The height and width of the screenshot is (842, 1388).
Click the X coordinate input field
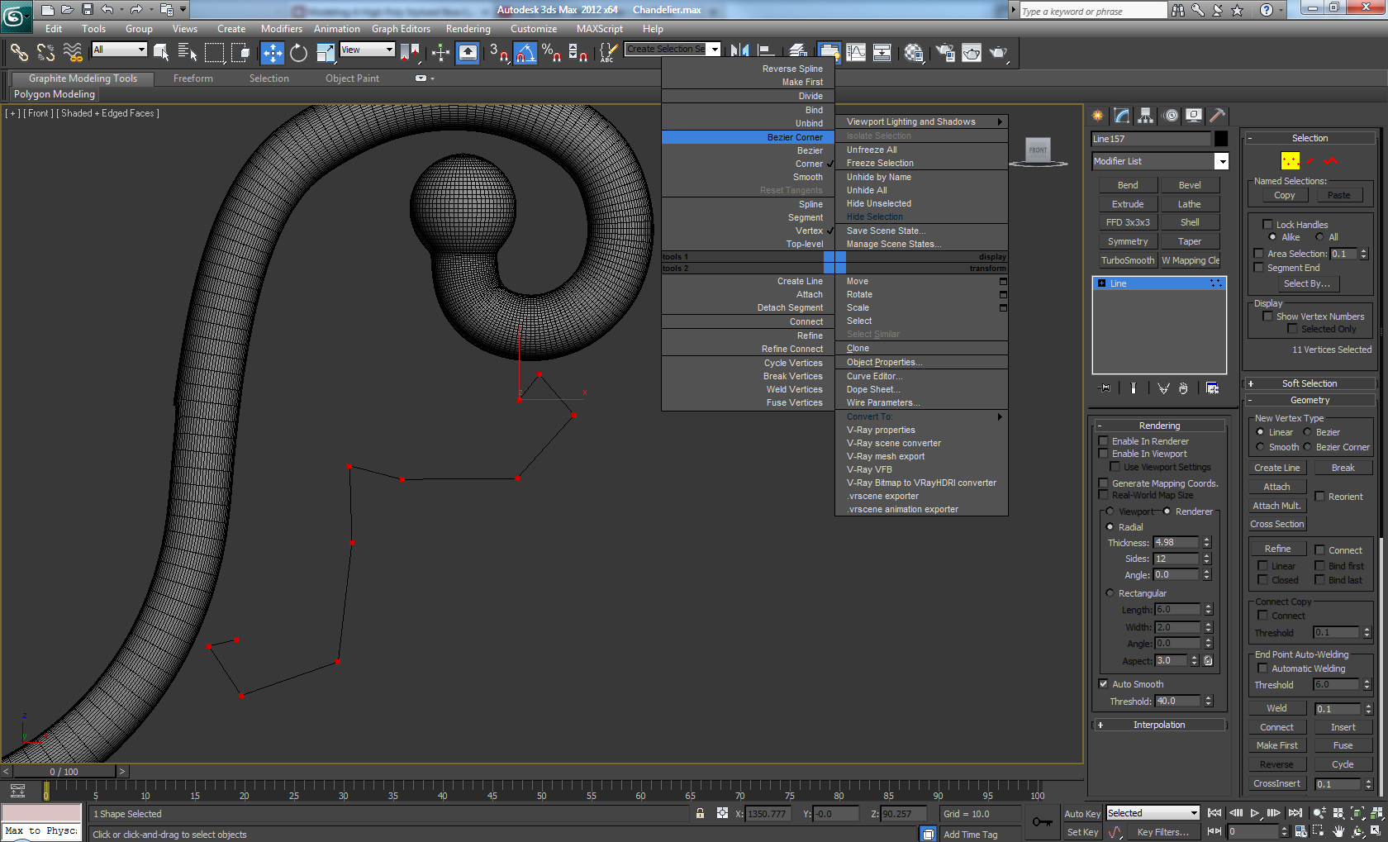[767, 813]
